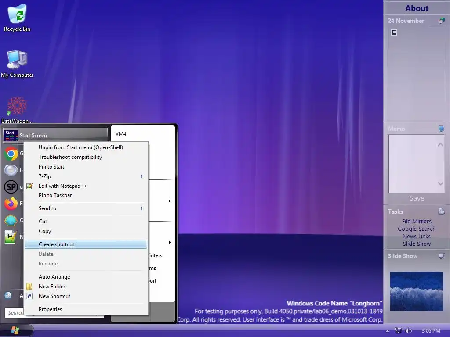
Task: Open the SP circular icon app
Action: point(11,187)
